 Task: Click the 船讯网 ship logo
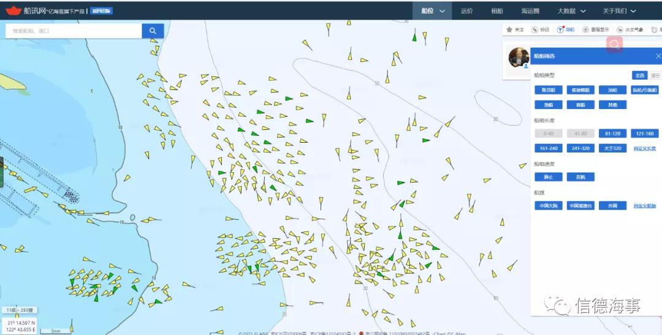[x=13, y=10]
